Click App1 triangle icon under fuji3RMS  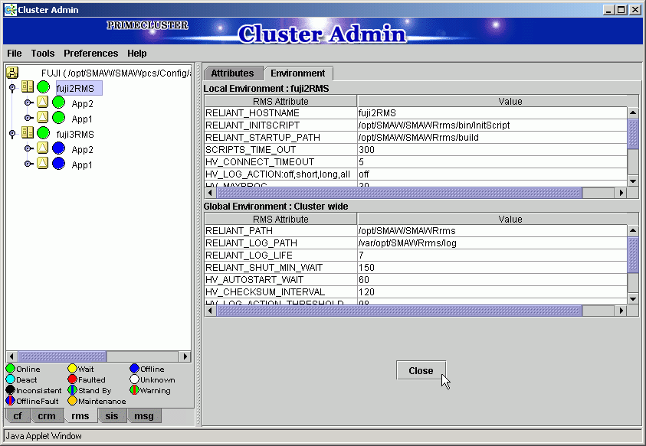(x=42, y=163)
